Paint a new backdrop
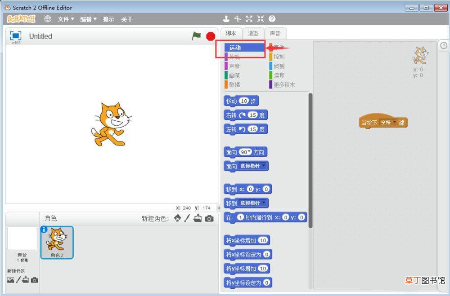450x296 pixels. (18, 280)
